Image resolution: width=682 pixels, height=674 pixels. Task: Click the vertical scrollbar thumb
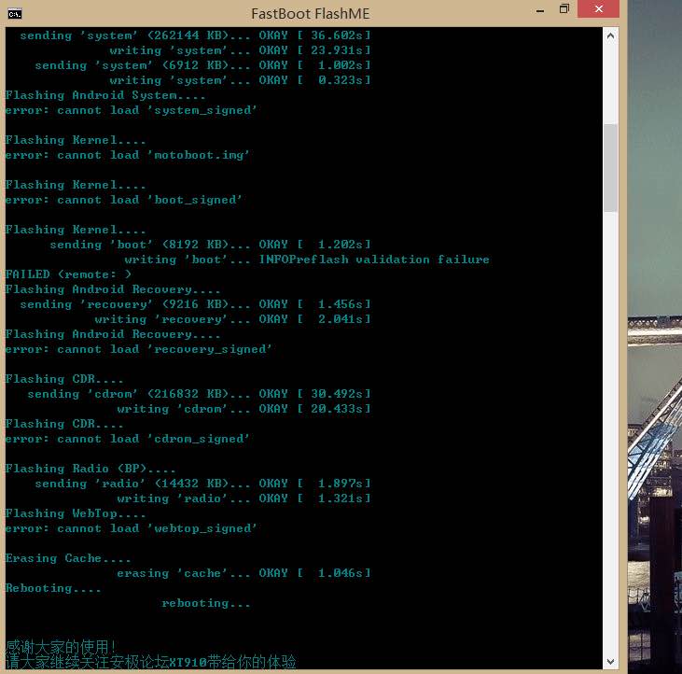(x=611, y=168)
